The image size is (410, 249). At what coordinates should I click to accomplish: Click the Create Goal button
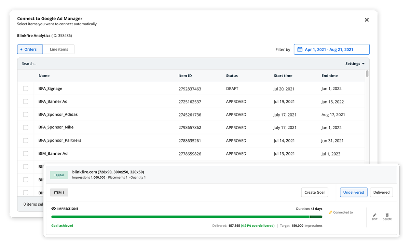tap(314, 192)
